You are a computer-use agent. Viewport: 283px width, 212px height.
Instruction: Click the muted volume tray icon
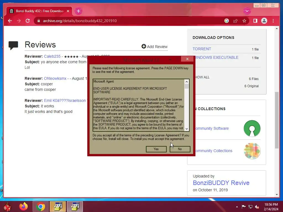257,207
